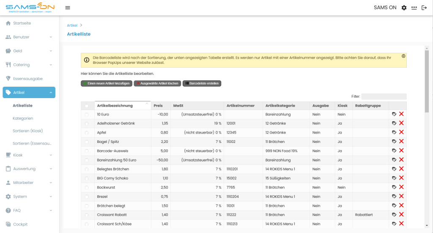The height and width of the screenshot is (233, 433).
Task: Select the Bagel / Spitz checkbox
Action: (87, 142)
